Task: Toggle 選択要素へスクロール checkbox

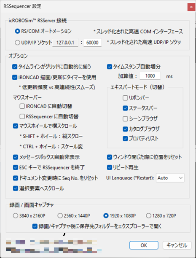Action: point(16,188)
